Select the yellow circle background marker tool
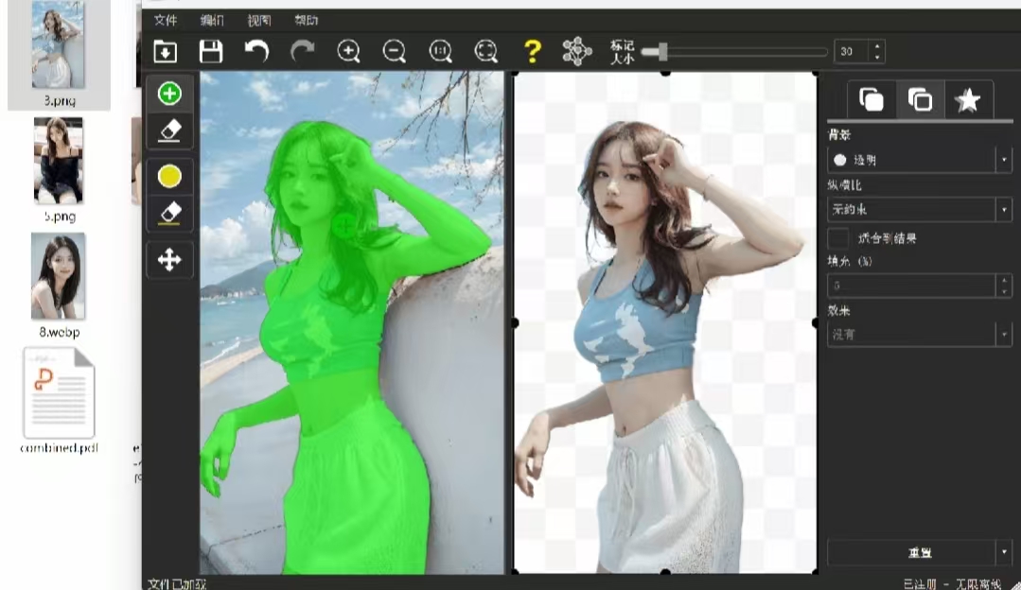Image resolution: width=1021 pixels, height=590 pixels. click(x=169, y=176)
